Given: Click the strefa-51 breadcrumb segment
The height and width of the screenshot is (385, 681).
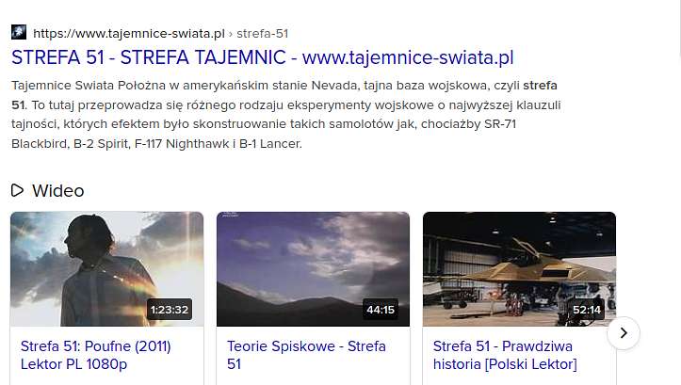Looking at the screenshot, I should point(263,34).
